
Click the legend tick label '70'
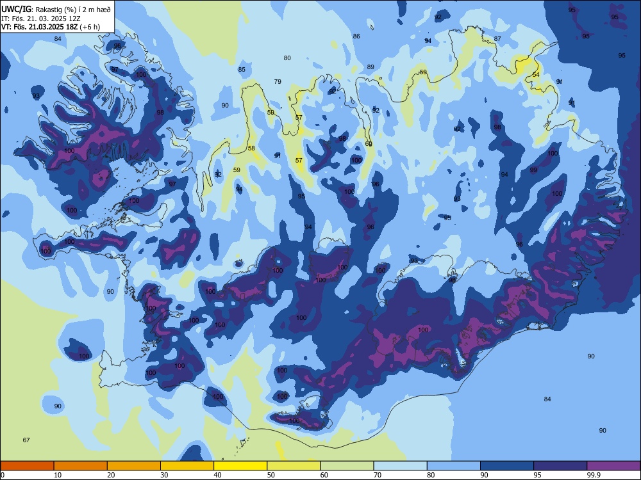[378, 475]
